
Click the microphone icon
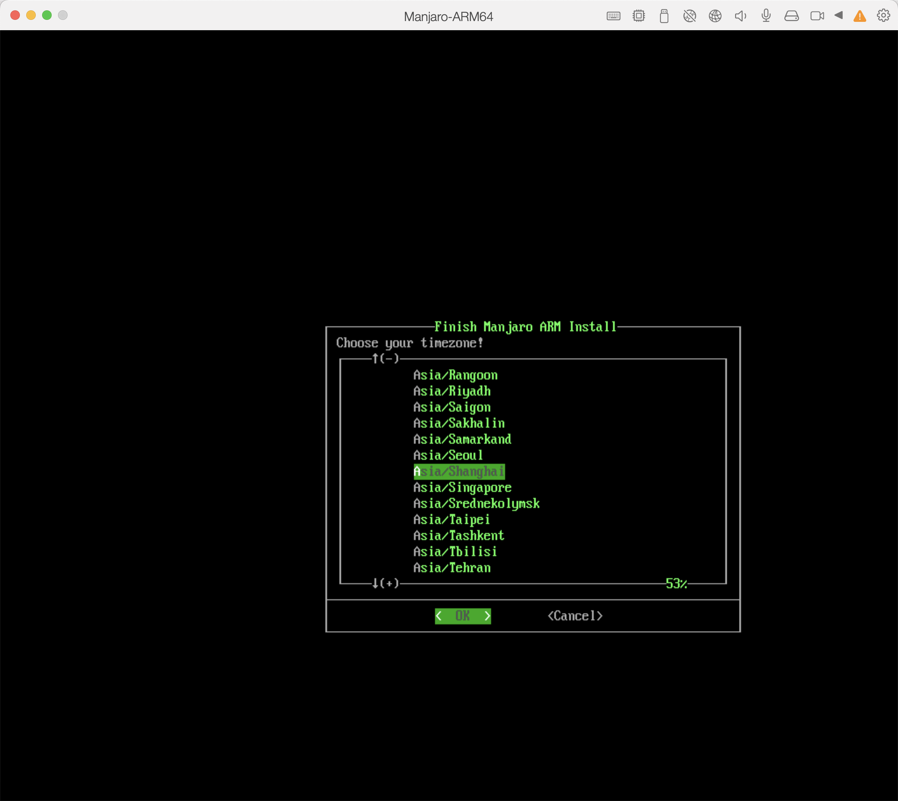tap(766, 16)
